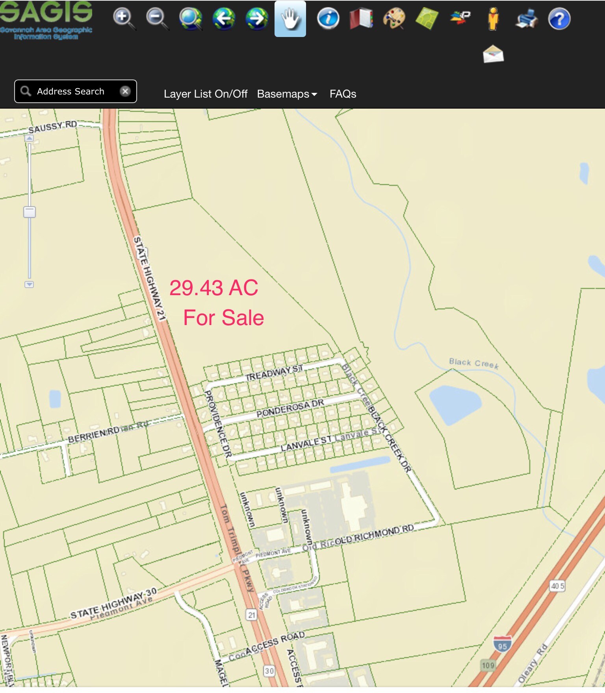Activate the pan hand tool
Viewport: 605px width, 693px height.
[290, 19]
